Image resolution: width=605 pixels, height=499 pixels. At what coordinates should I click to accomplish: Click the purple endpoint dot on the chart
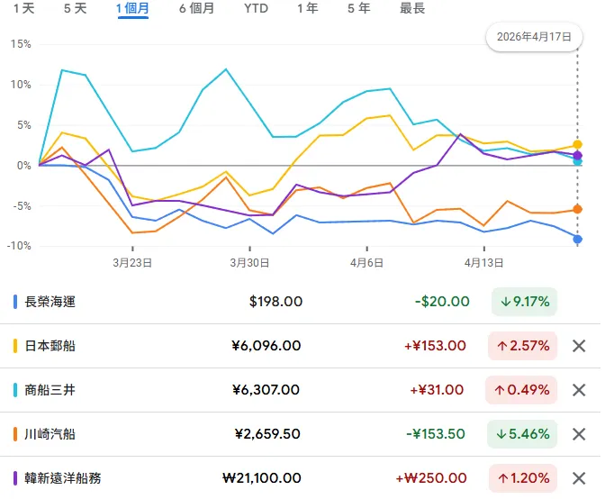point(578,156)
